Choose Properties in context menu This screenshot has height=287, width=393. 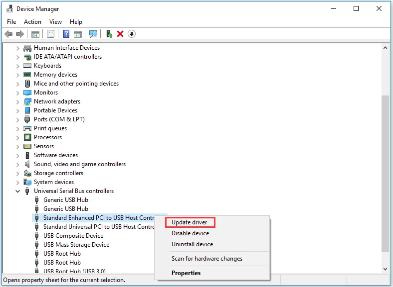(x=186, y=273)
